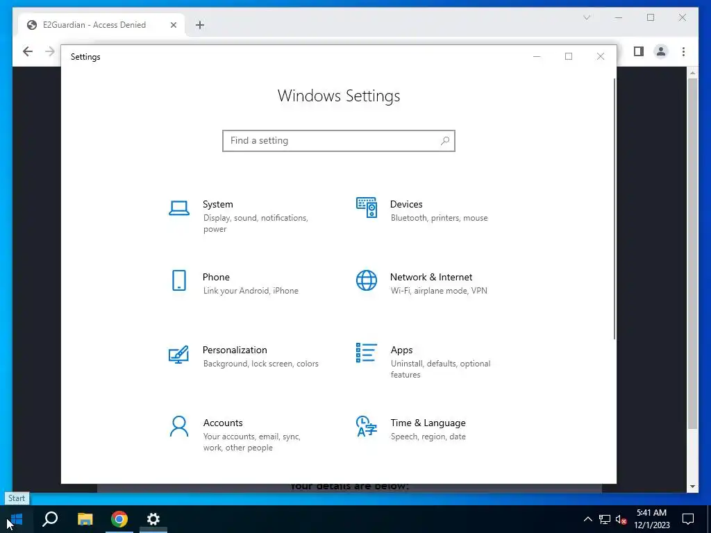Click 'Uninstall, defaults, optional features' text
Viewport: 711px width, 533px height.
point(441,369)
